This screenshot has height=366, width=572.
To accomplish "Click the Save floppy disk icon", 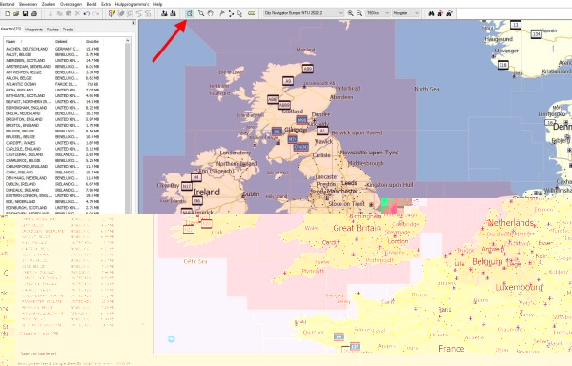I will pos(25,14).
